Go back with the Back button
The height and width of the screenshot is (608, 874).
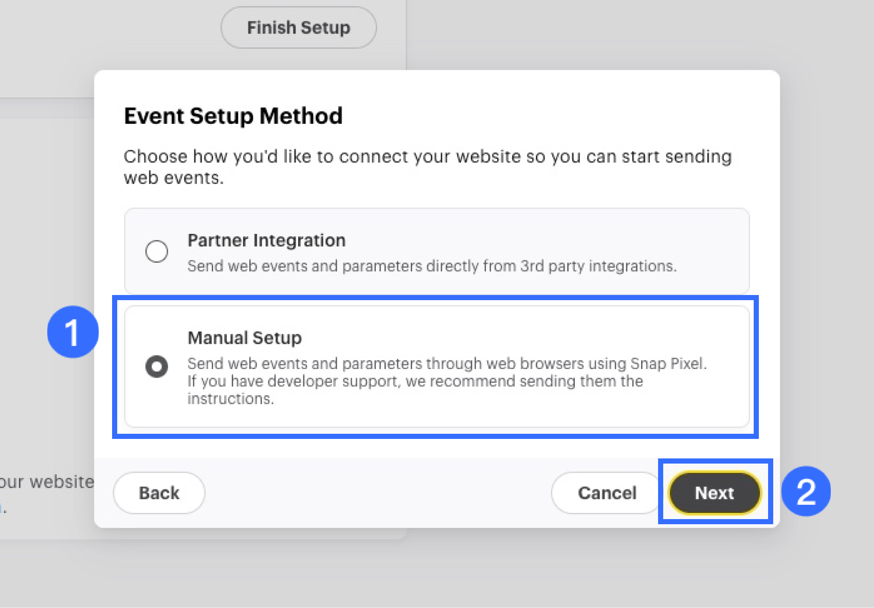click(159, 493)
